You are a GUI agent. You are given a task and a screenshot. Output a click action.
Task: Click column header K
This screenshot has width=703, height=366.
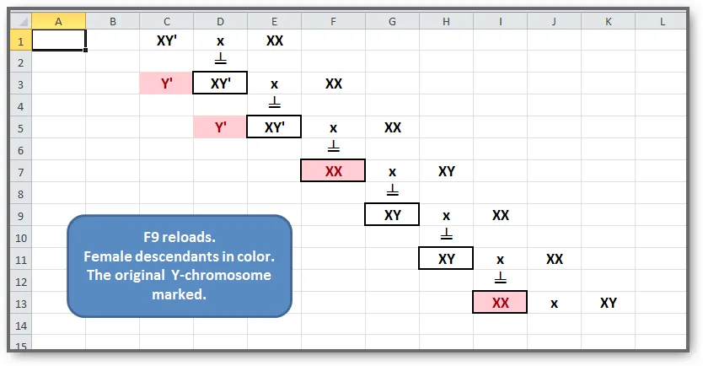608,20
